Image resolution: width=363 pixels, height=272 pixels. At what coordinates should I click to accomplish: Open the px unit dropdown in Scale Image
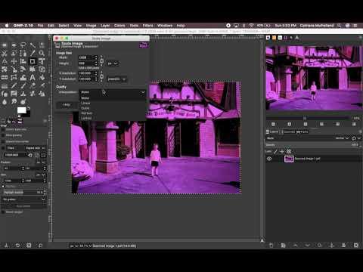(113, 63)
